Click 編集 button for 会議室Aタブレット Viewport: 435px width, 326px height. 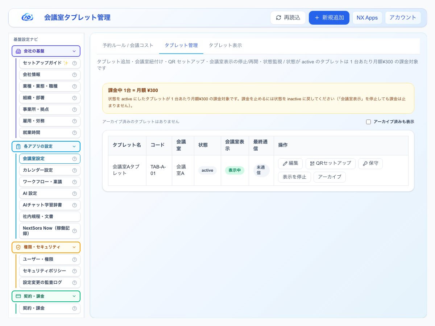pos(290,163)
